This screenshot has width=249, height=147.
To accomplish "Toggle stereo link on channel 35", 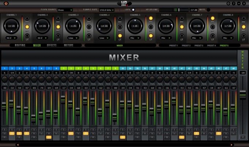I will pyautogui.click(x=137, y=137).
